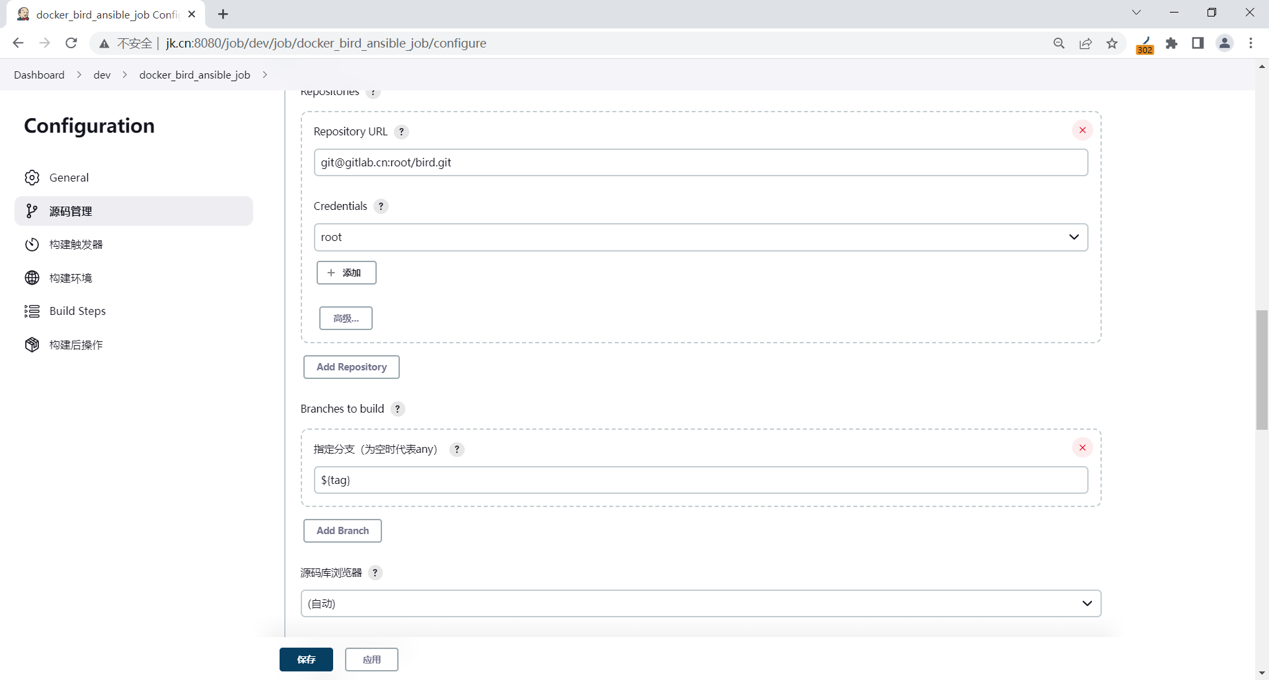Open the 构建后操作 cube icon

[32, 345]
